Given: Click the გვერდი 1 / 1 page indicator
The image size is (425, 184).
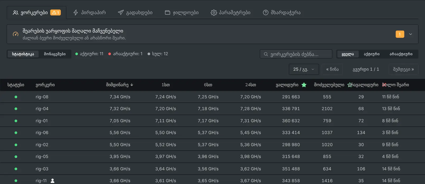Looking at the screenshot, I should [366, 69].
